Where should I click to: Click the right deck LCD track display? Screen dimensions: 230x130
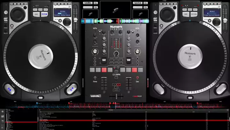(x=212, y=13)
